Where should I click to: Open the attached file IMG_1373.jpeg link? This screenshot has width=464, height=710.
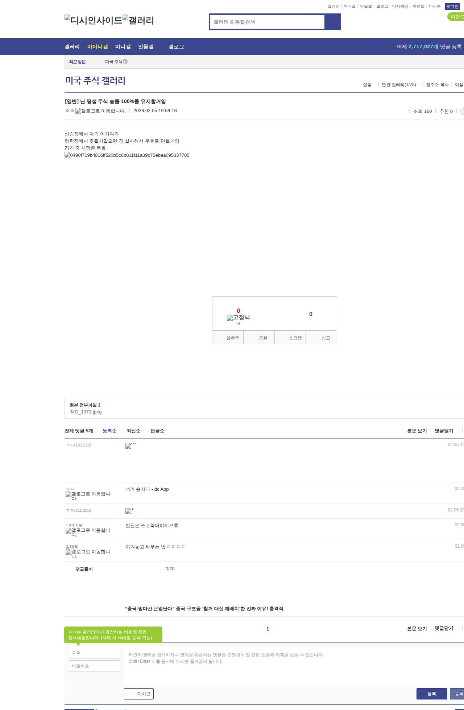point(86,412)
